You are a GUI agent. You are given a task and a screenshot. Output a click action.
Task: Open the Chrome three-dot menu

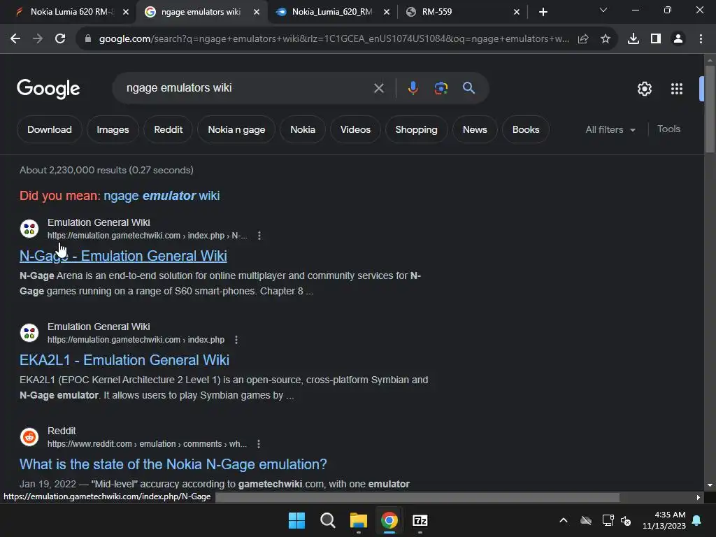pyautogui.click(x=701, y=39)
